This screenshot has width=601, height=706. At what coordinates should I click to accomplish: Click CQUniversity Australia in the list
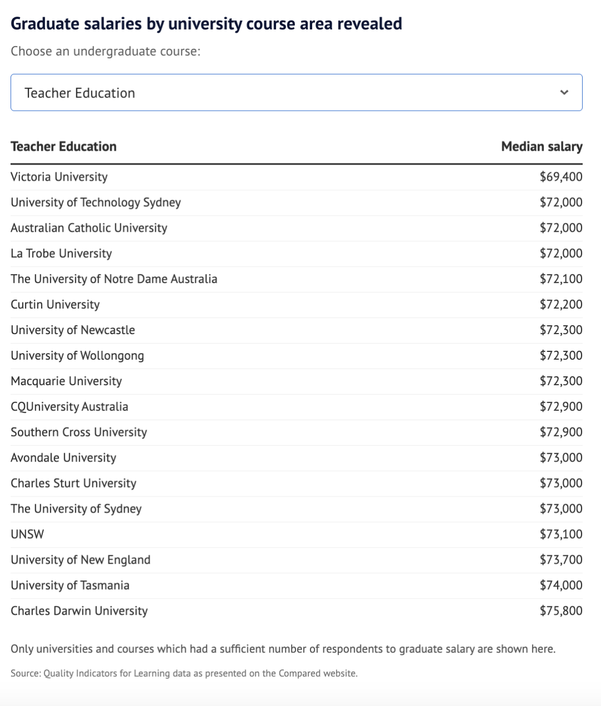tap(70, 407)
